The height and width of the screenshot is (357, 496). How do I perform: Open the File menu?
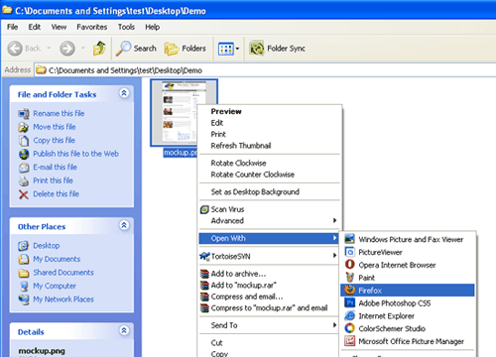point(13,27)
